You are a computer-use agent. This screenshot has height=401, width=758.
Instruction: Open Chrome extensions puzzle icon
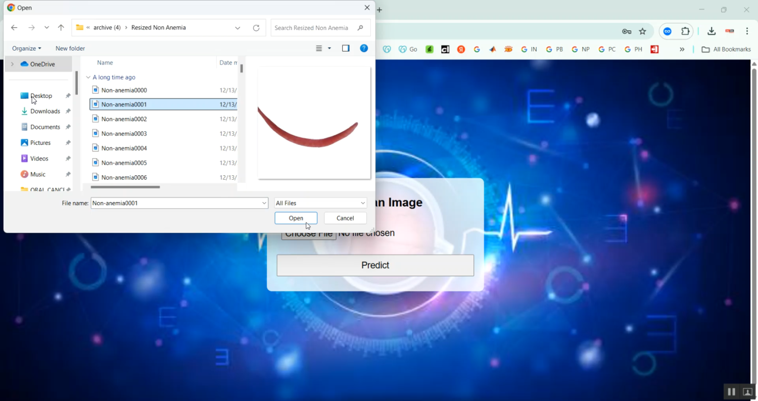tap(685, 31)
